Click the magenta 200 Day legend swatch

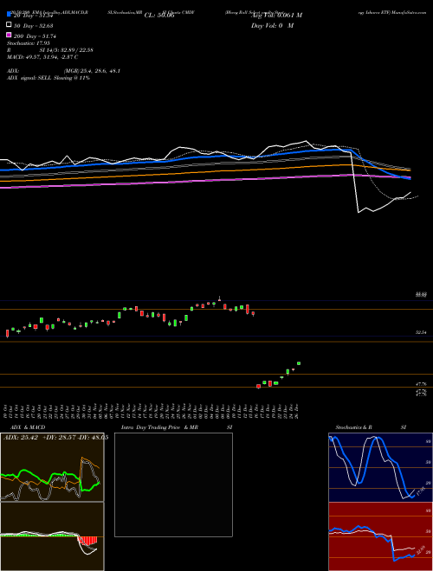click(10, 35)
